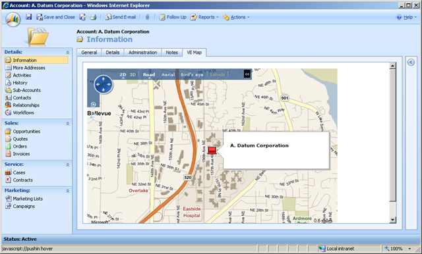This screenshot has width=422, height=254.
Task: Open Campaigns in sidebar
Action: [20, 206]
